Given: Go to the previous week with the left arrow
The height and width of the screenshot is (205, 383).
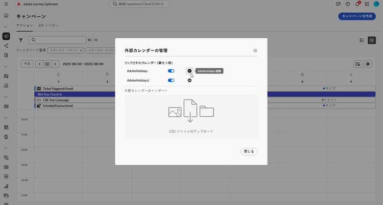Looking at the screenshot, I should [39, 64].
